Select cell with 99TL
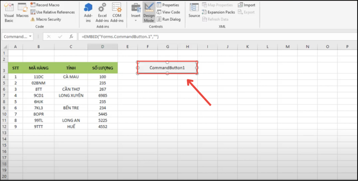The width and height of the screenshot is (358, 181). click(x=38, y=120)
